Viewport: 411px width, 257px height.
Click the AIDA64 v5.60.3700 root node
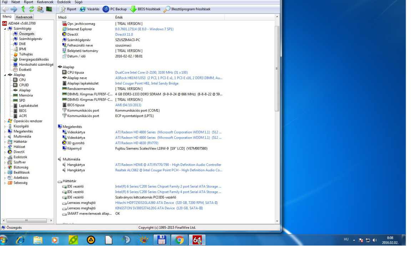pos(22,23)
